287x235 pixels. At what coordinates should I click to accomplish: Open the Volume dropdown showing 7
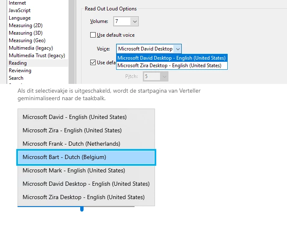click(x=126, y=21)
